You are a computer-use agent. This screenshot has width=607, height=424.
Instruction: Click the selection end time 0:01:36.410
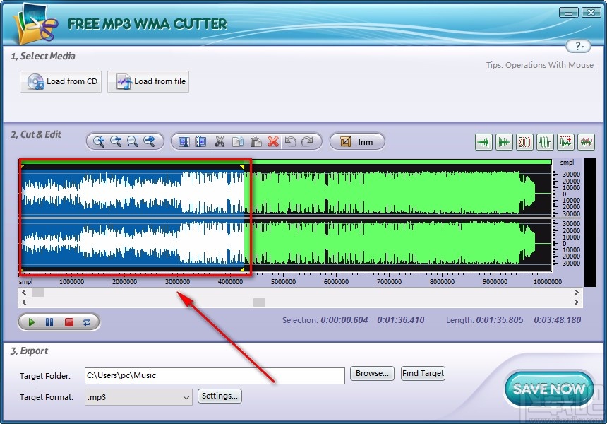point(401,320)
